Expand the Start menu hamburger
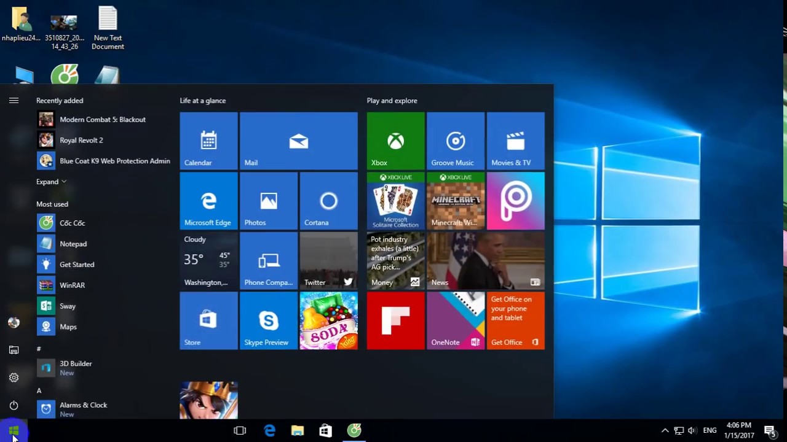 (14, 101)
